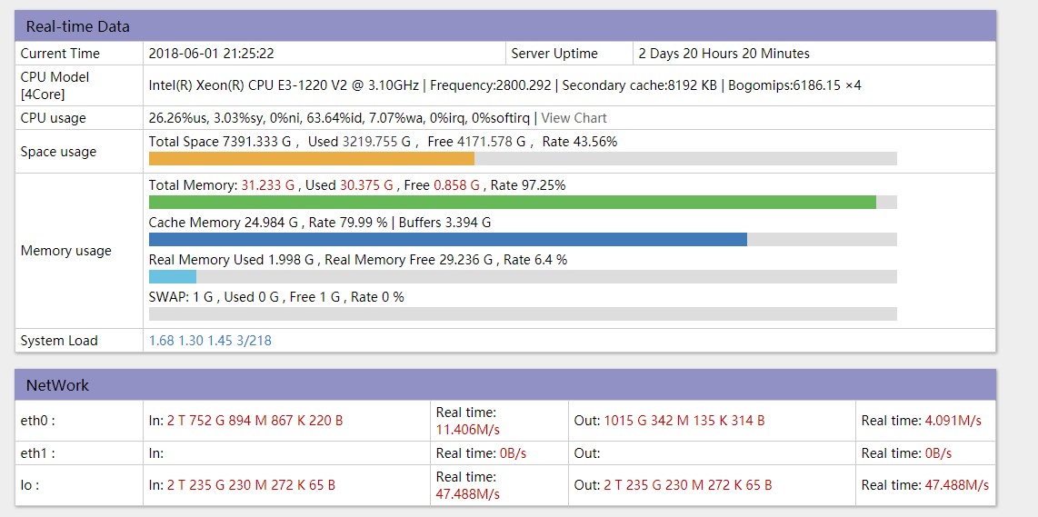Click the Total Memory 31.233 G value
The height and width of the screenshot is (517, 1038).
pyautogui.click(x=268, y=185)
